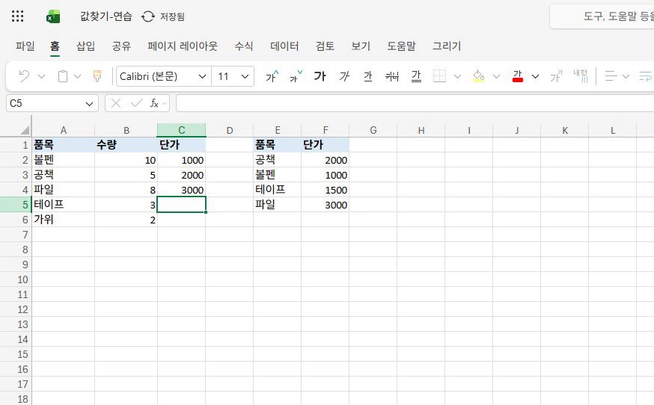This screenshot has width=654, height=405.
Task: Click the phonetic guide 가 icon
Action: [557, 76]
